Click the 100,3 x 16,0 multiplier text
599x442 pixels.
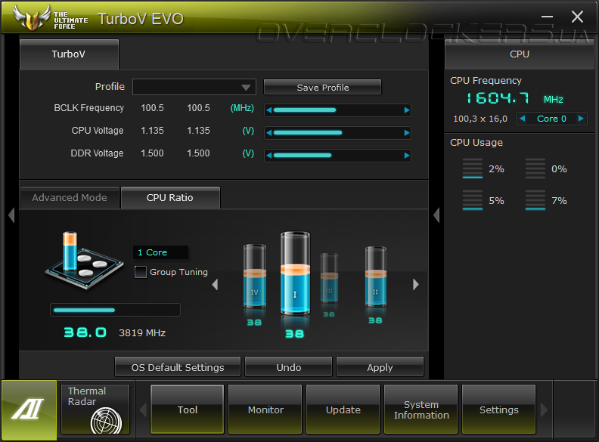[480, 119]
